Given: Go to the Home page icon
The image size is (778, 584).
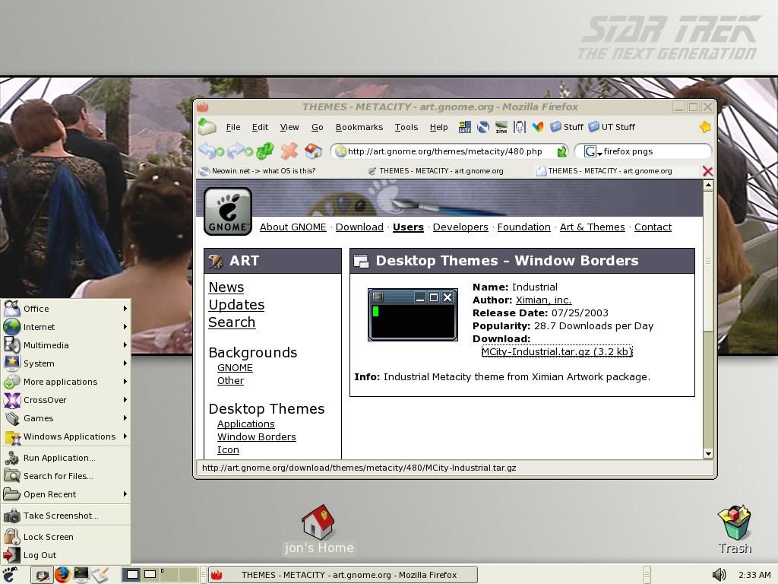Looking at the screenshot, I should pos(312,151).
